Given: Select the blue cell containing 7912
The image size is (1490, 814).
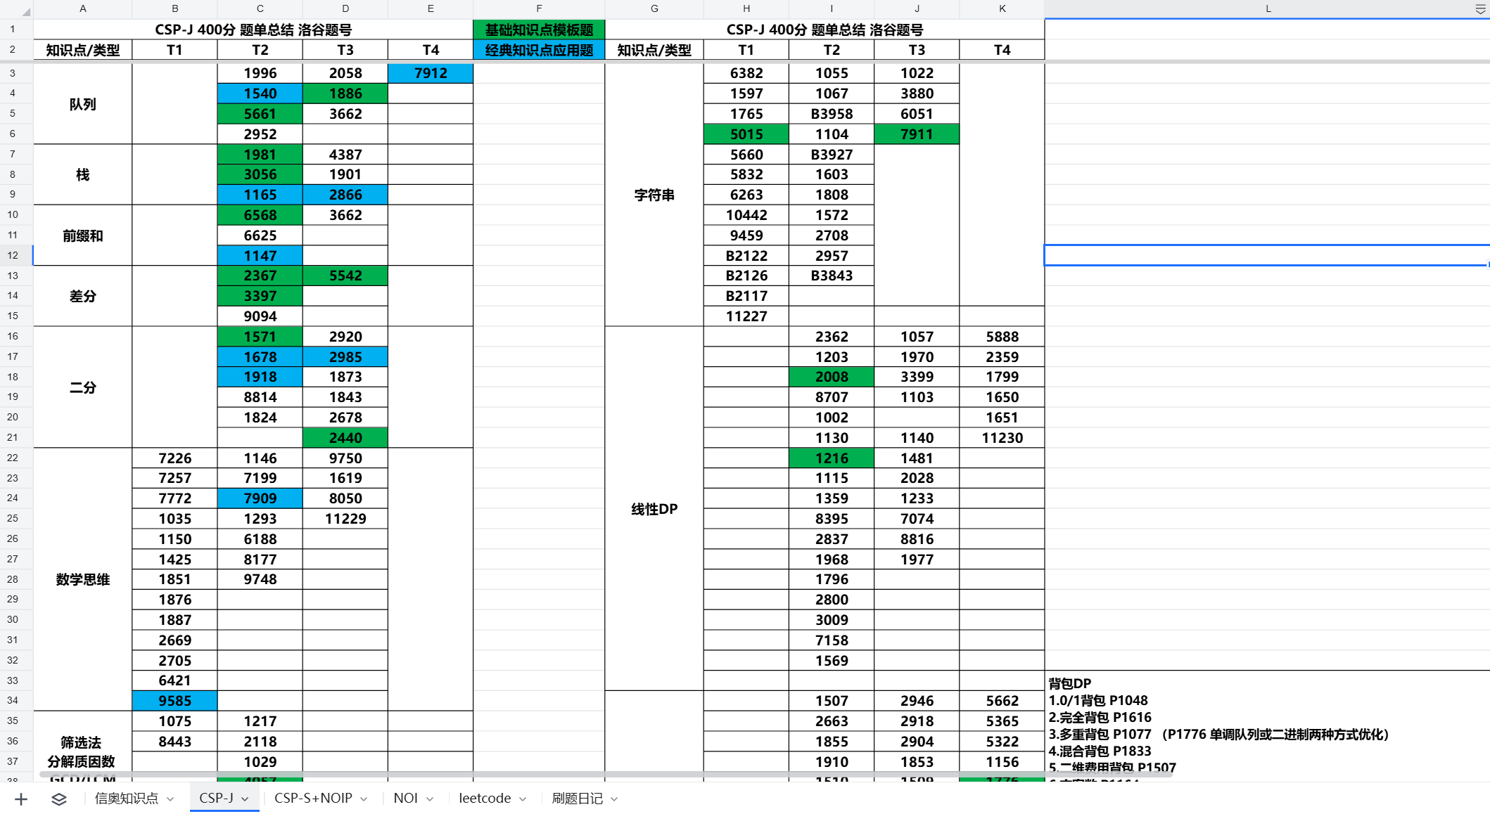Looking at the screenshot, I should pos(431,73).
